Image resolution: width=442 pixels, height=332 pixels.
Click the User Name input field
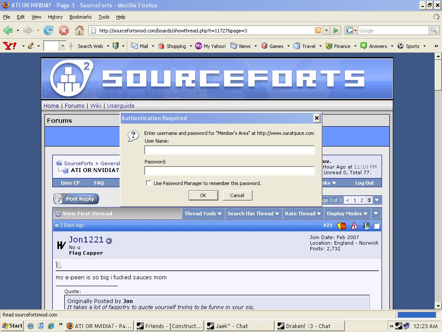tap(229, 150)
